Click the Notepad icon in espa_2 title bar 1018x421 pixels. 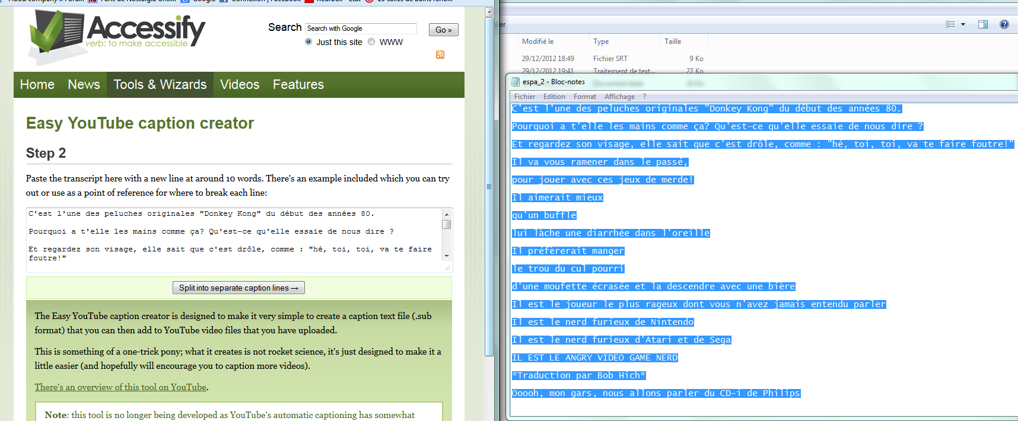(x=516, y=82)
